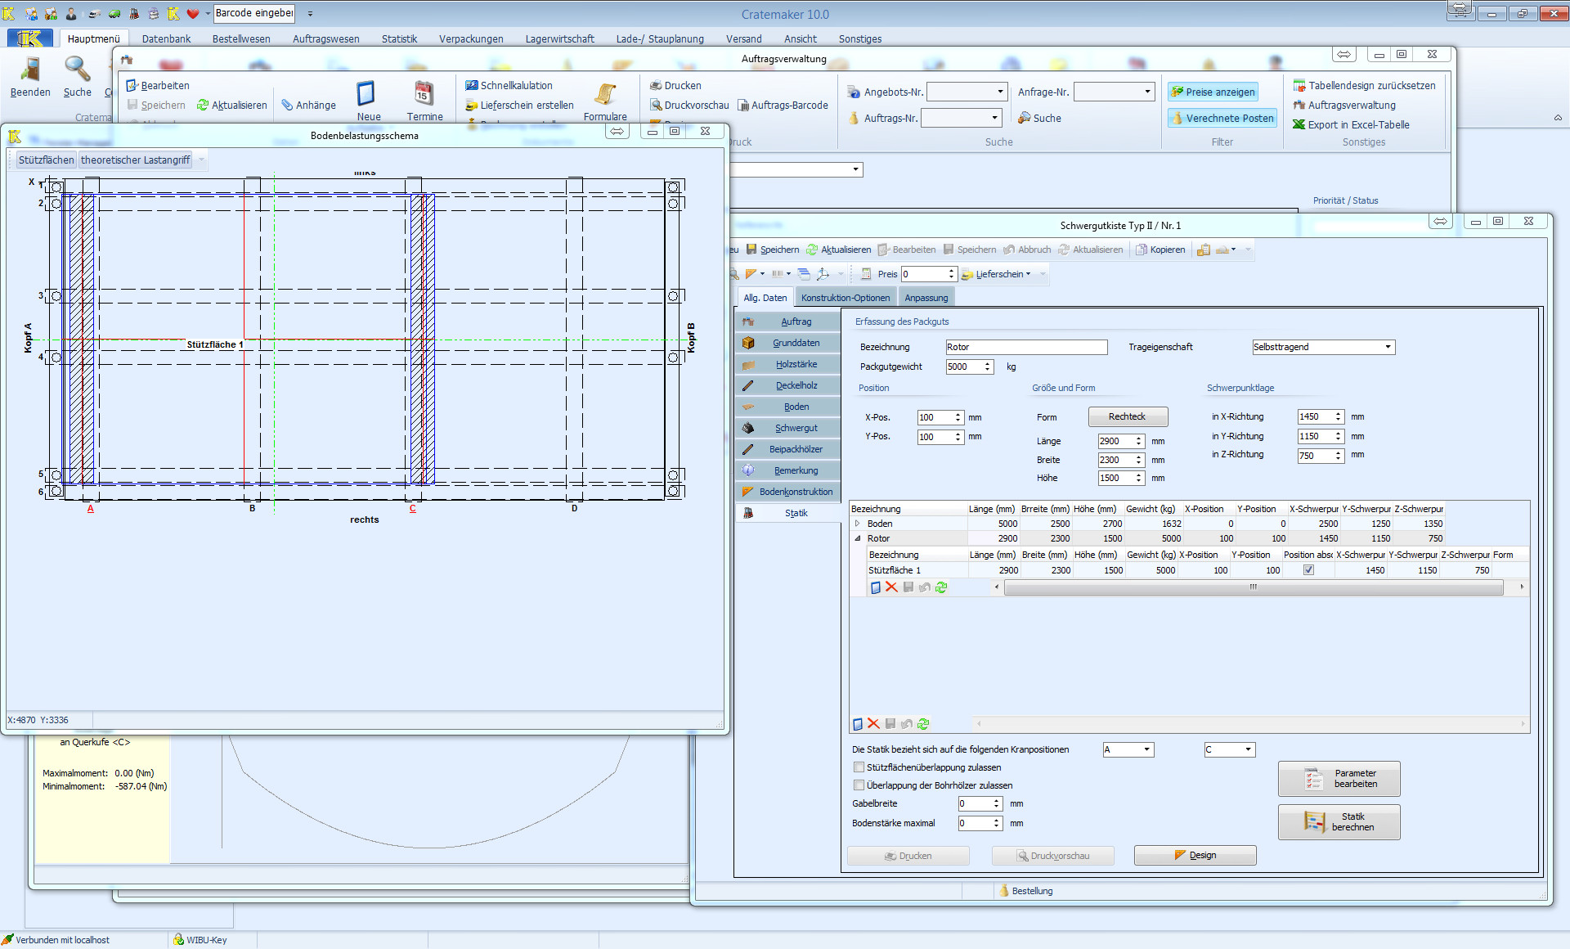The height and width of the screenshot is (949, 1570).
Task: Click the forklift icon in quick toolbar
Action: pyautogui.click(x=134, y=13)
